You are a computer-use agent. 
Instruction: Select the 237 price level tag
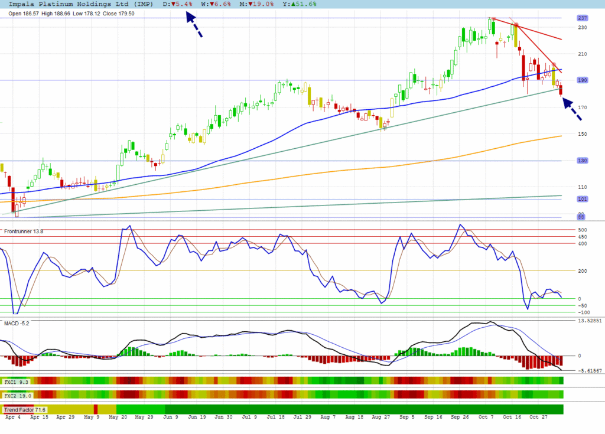click(581, 18)
